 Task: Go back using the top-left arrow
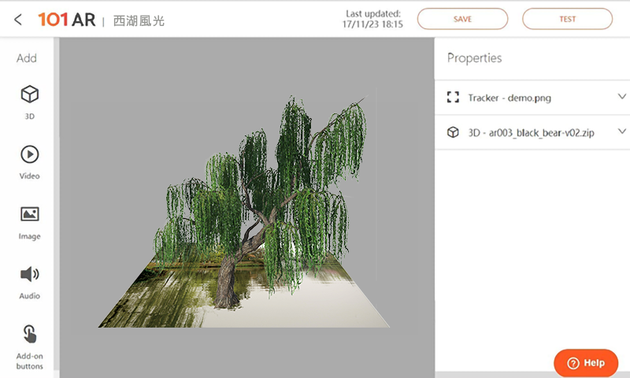pyautogui.click(x=18, y=20)
